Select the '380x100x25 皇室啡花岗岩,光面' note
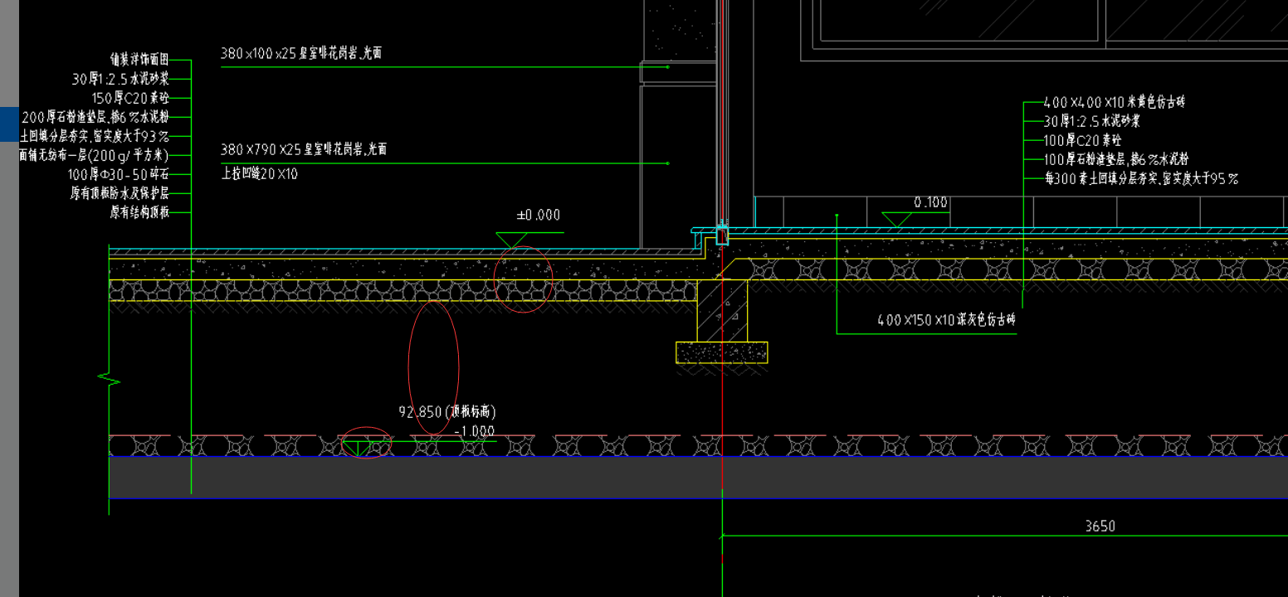This screenshot has width=1288, height=597. point(300,53)
